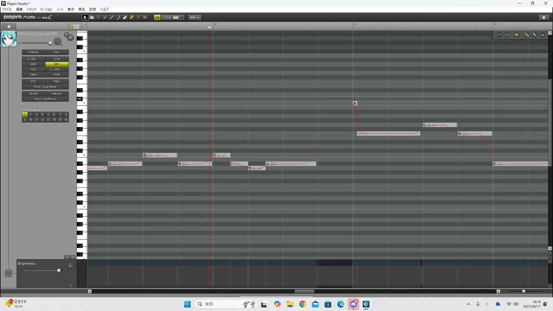This screenshot has width=553, height=311.
Task: Select the pencil draw tool
Action: tap(105, 18)
